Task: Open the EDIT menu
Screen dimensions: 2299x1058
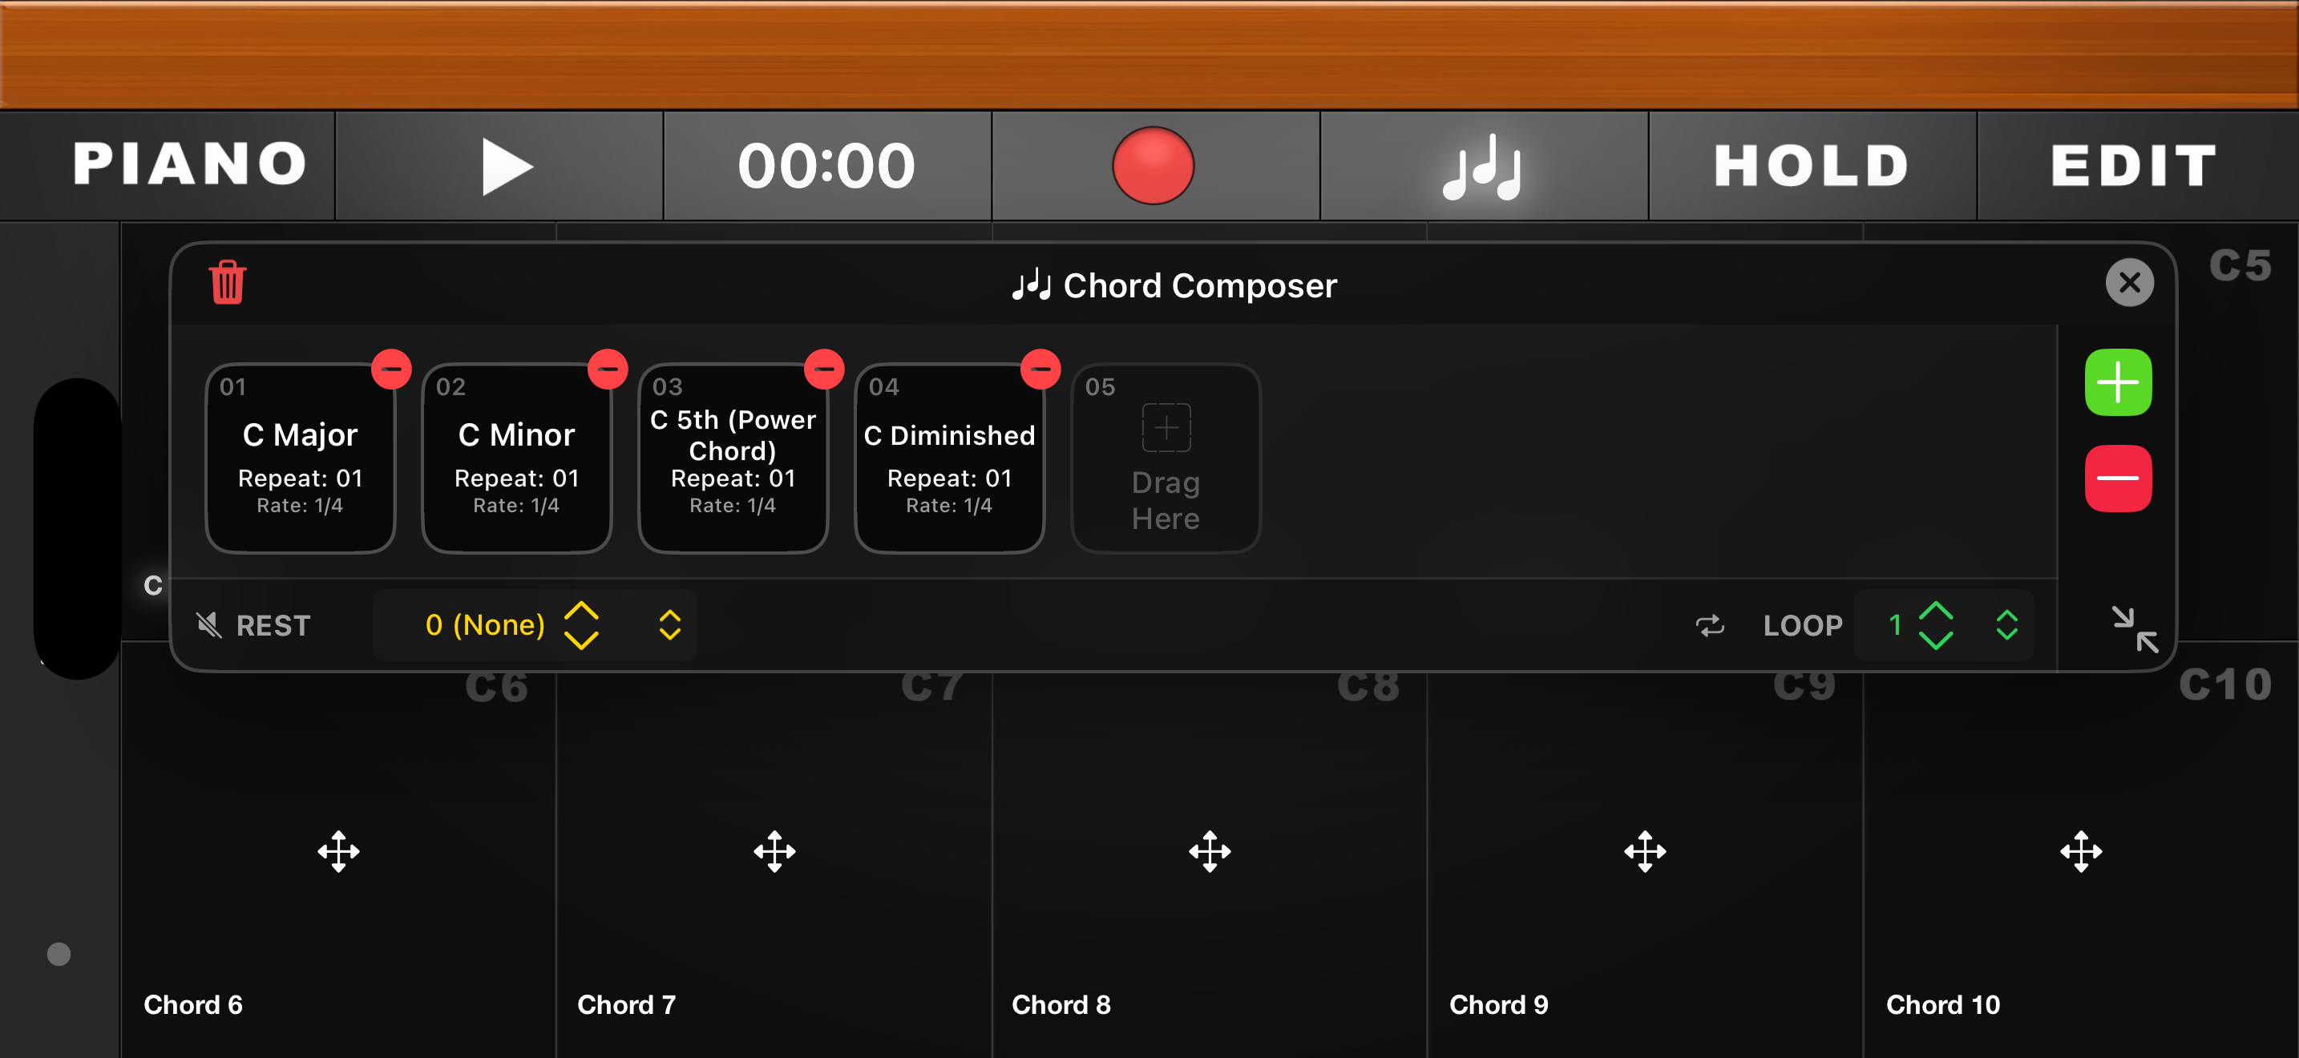Action: point(2133,166)
